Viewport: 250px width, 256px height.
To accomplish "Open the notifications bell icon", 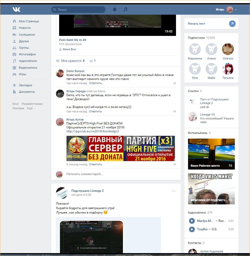I will [115, 10].
